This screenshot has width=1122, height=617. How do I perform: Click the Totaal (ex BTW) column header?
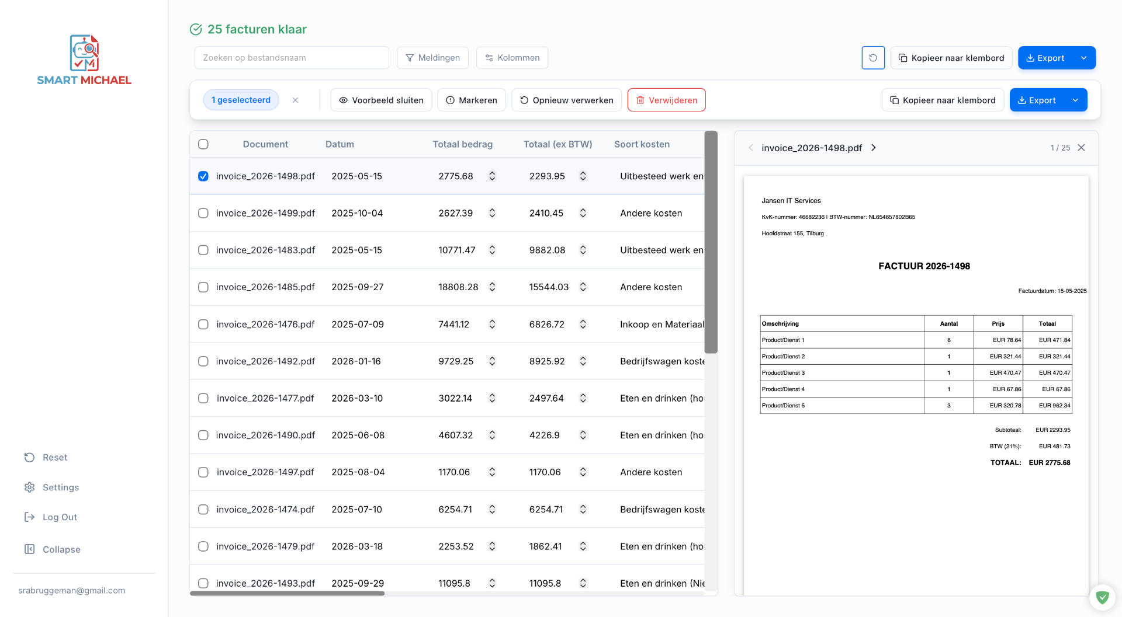tap(557, 144)
